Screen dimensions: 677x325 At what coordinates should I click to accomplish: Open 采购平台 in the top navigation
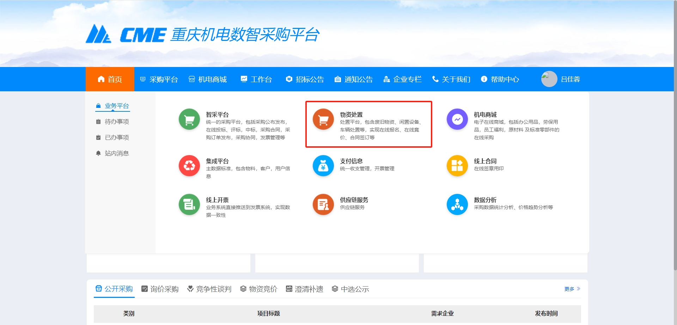159,79
